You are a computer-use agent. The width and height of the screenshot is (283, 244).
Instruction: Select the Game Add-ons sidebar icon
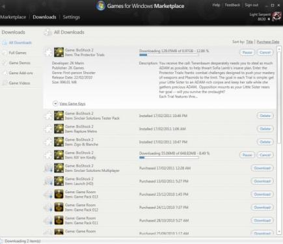pyautogui.click(x=5, y=73)
